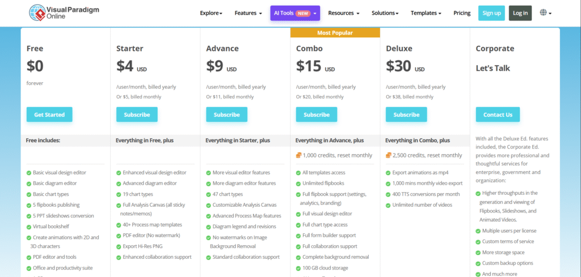Open the AI Tools NEW dropdown
Image resolution: width=581 pixels, height=277 pixels.
tap(295, 13)
